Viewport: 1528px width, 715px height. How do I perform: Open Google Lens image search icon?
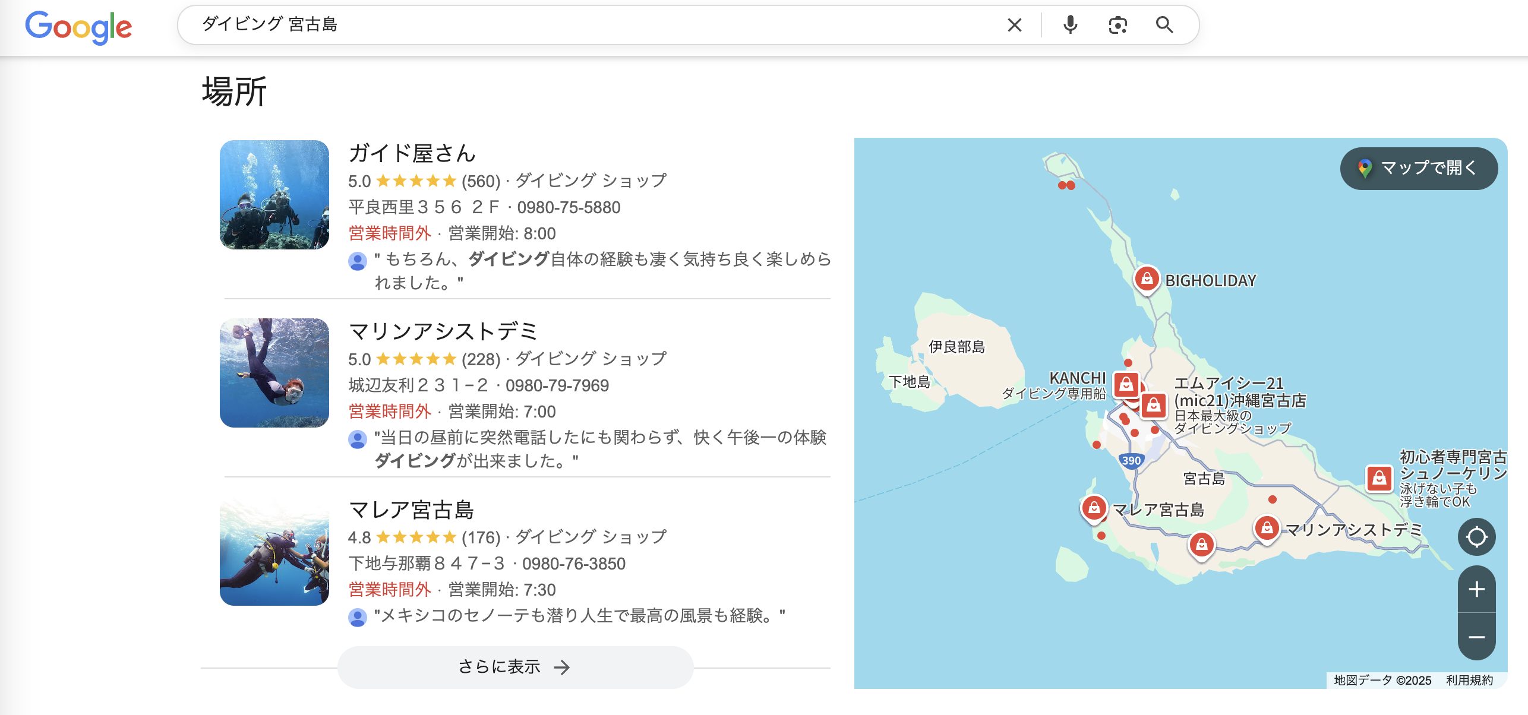click(1117, 25)
